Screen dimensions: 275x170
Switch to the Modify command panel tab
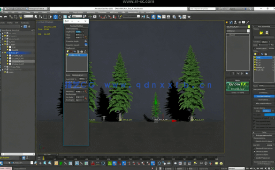tap(231, 22)
